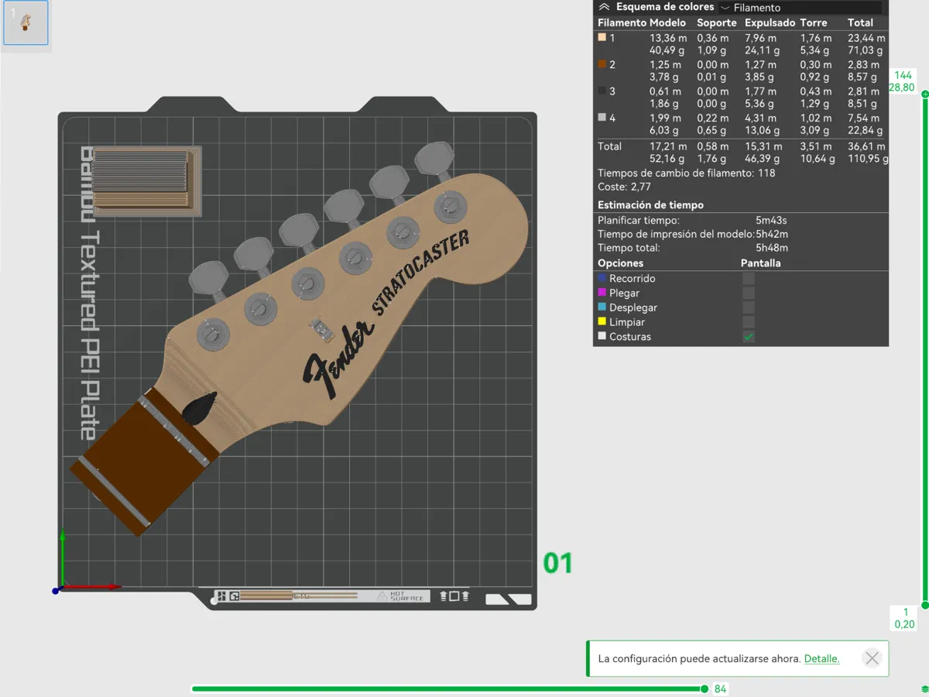Open the Filamento color scheme dropdown
This screenshot has height=697, width=929.
tap(800, 8)
